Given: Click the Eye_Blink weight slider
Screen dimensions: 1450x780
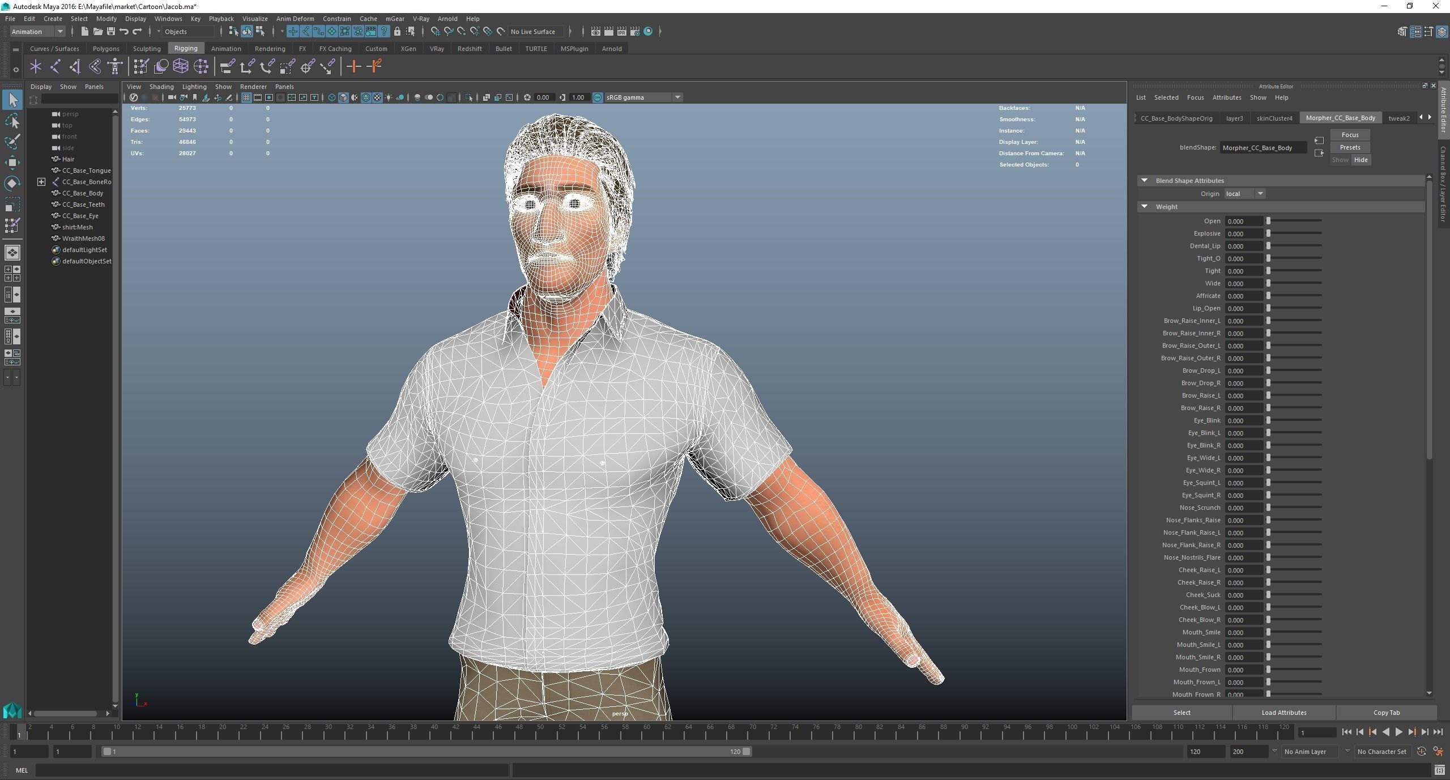Looking at the screenshot, I should [x=1294, y=420].
